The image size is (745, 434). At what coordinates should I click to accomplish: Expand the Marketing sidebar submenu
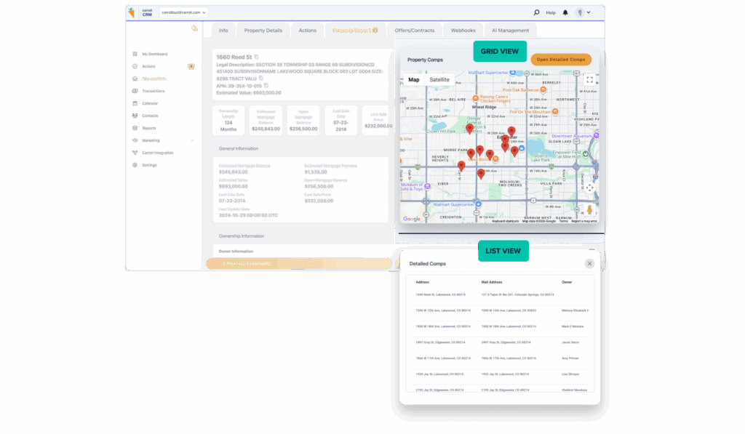coord(192,140)
